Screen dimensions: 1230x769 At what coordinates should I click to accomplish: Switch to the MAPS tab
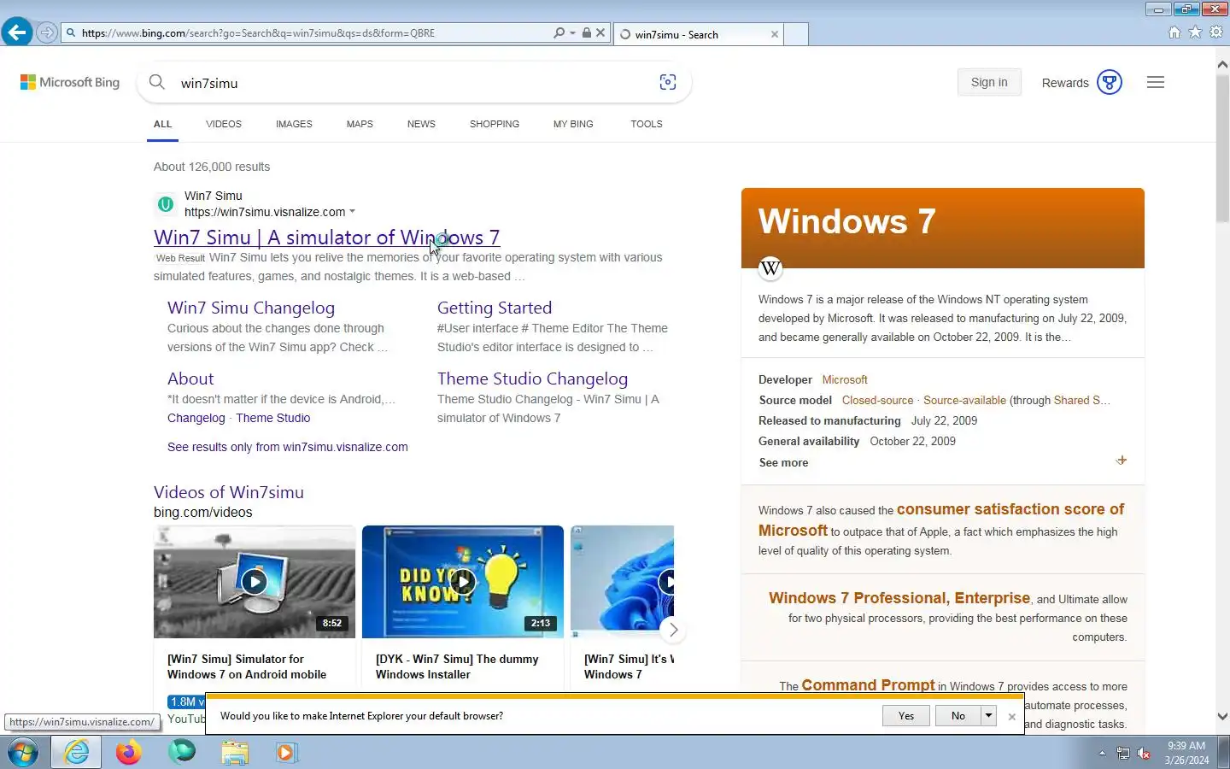click(360, 124)
